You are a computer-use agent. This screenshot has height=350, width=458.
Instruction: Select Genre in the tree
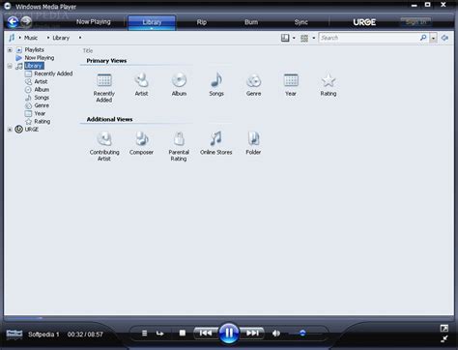coord(42,105)
